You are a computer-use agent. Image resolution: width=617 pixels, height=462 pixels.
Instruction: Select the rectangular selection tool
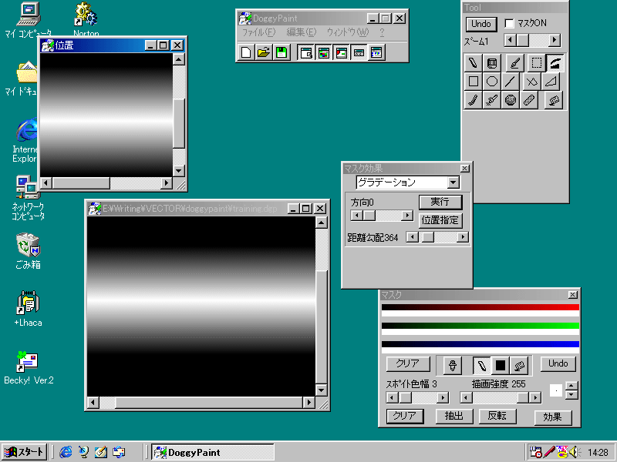pyautogui.click(x=535, y=62)
